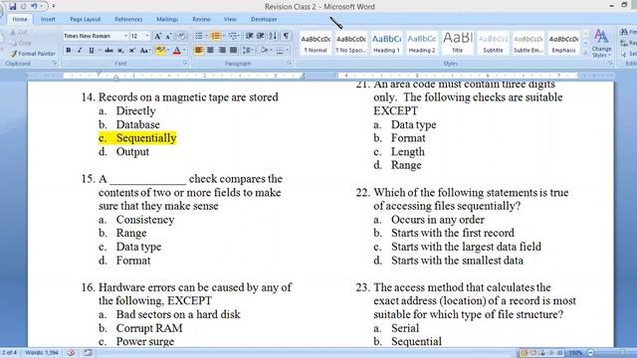Apply the No Spacing style

tap(351, 44)
